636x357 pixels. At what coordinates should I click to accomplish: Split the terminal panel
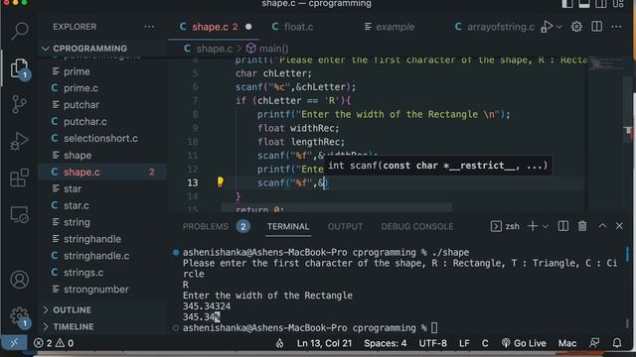pos(563,226)
